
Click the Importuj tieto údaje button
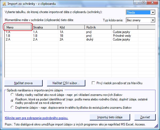[x=110, y=117]
